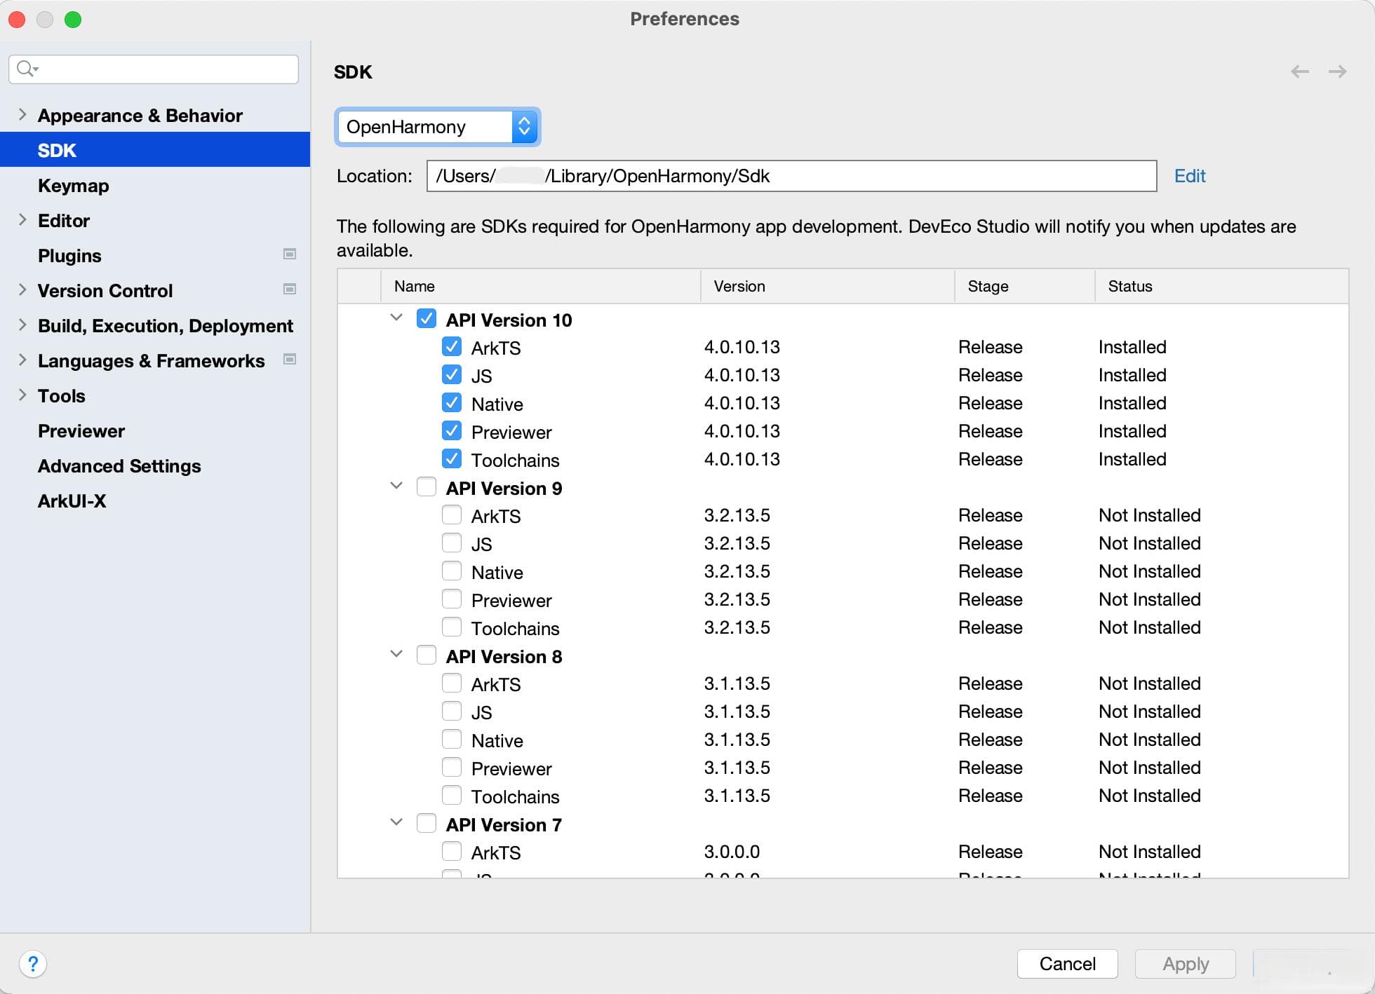The width and height of the screenshot is (1375, 994).
Task: Select SDK in the settings sidebar
Action: [x=155, y=149]
